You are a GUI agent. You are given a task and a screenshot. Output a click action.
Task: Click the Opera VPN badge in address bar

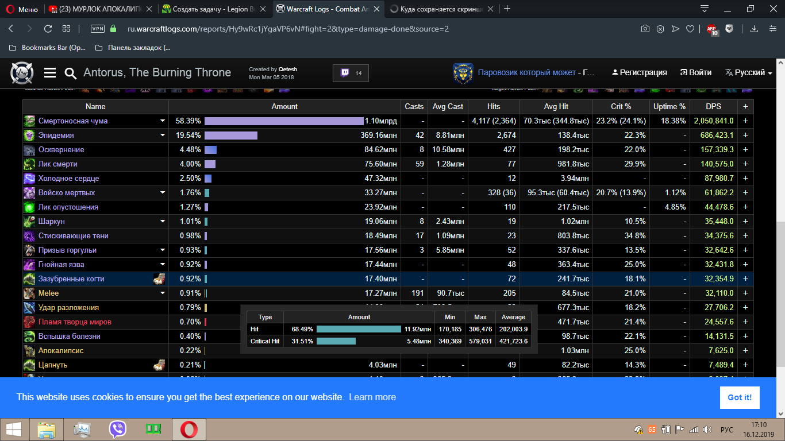pos(97,29)
